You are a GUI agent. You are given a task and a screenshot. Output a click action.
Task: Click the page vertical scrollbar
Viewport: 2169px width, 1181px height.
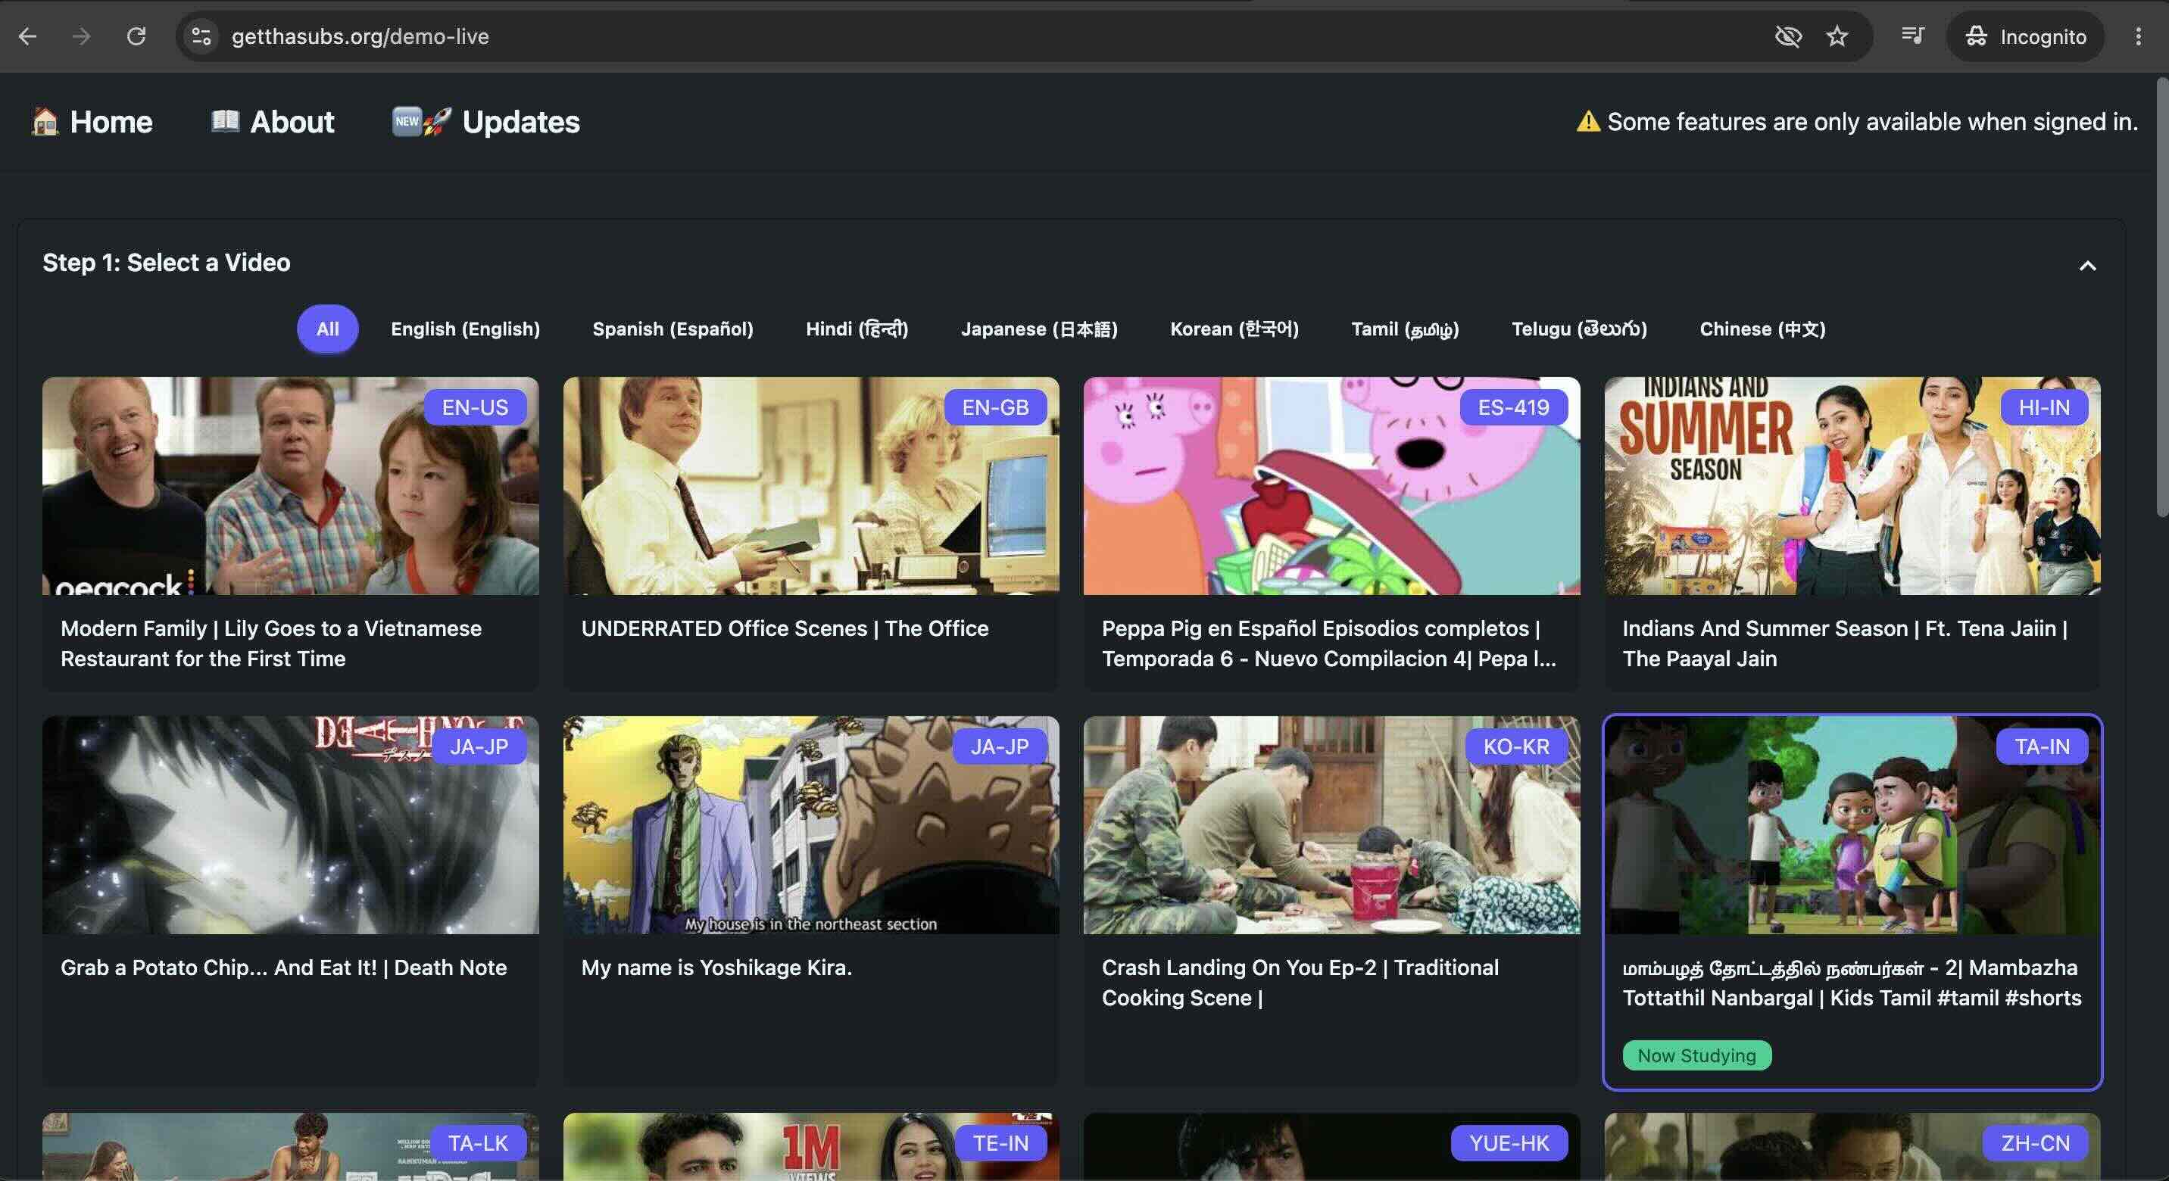[x=2161, y=296]
